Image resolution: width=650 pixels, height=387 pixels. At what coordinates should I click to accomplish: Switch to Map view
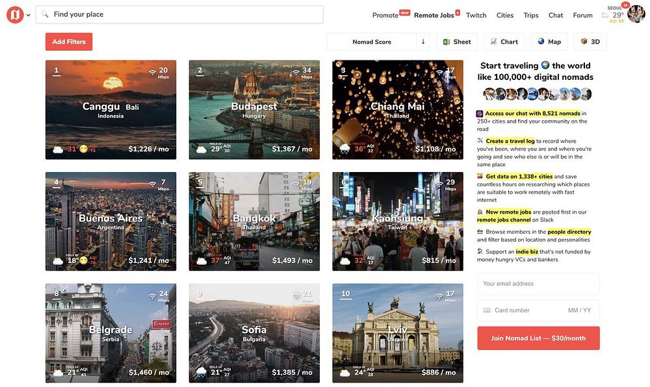[x=549, y=42]
